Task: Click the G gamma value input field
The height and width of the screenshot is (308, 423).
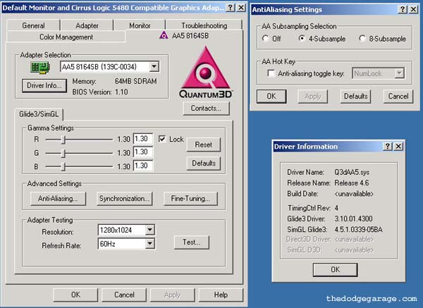Action: 143,152
